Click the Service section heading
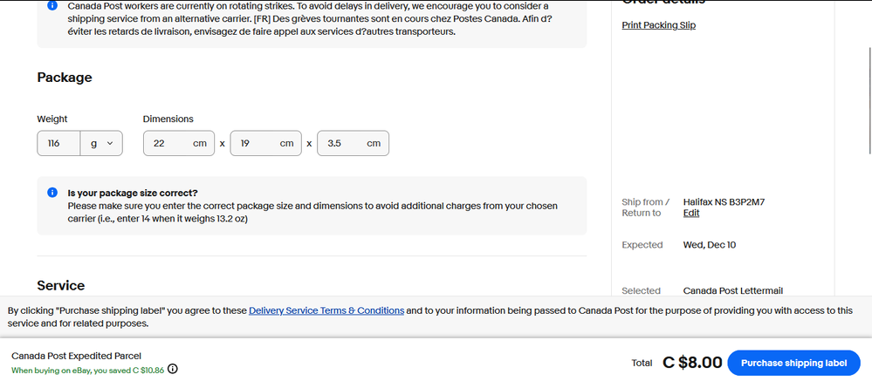Image resolution: width=872 pixels, height=388 pixels. (x=61, y=285)
